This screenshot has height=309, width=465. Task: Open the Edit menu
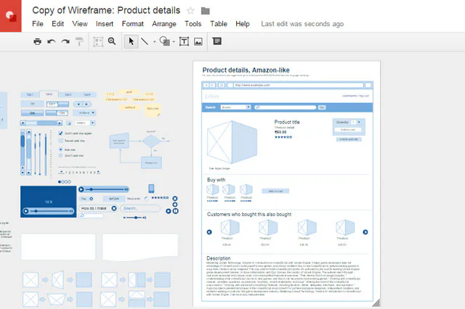point(58,24)
